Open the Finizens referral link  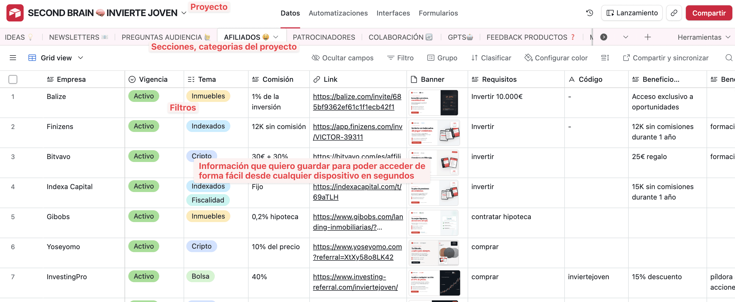(358, 132)
